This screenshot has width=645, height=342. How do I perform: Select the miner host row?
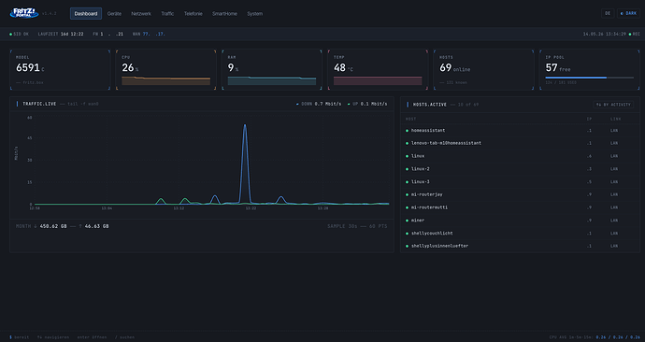520,221
